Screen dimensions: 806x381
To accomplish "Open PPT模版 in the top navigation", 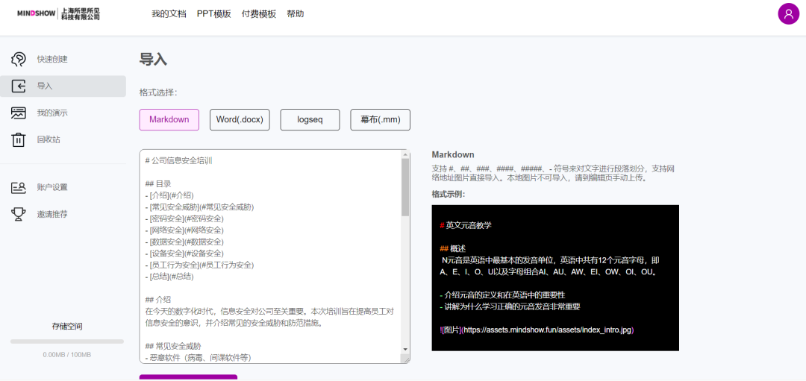I will pyautogui.click(x=213, y=13).
